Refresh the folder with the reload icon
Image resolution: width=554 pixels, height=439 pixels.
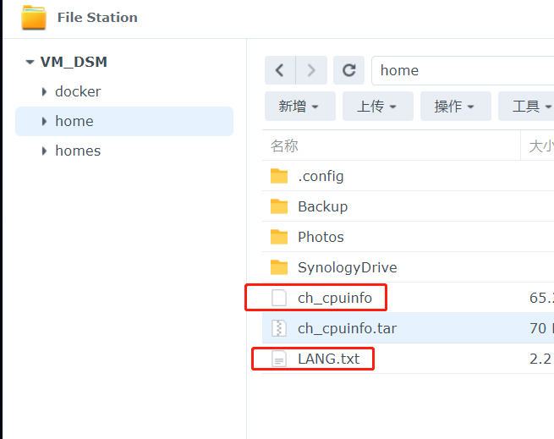348,70
